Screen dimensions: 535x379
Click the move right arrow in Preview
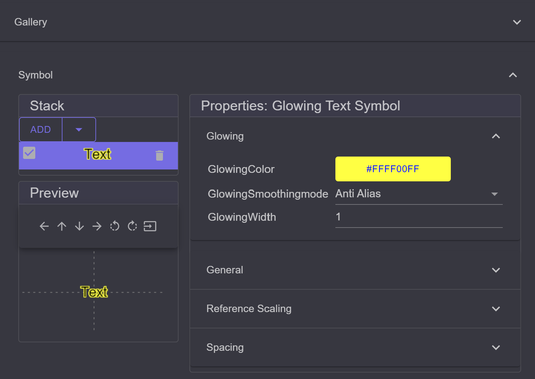(x=97, y=226)
